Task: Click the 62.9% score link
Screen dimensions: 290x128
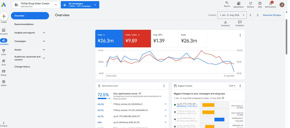Action: (101, 111)
